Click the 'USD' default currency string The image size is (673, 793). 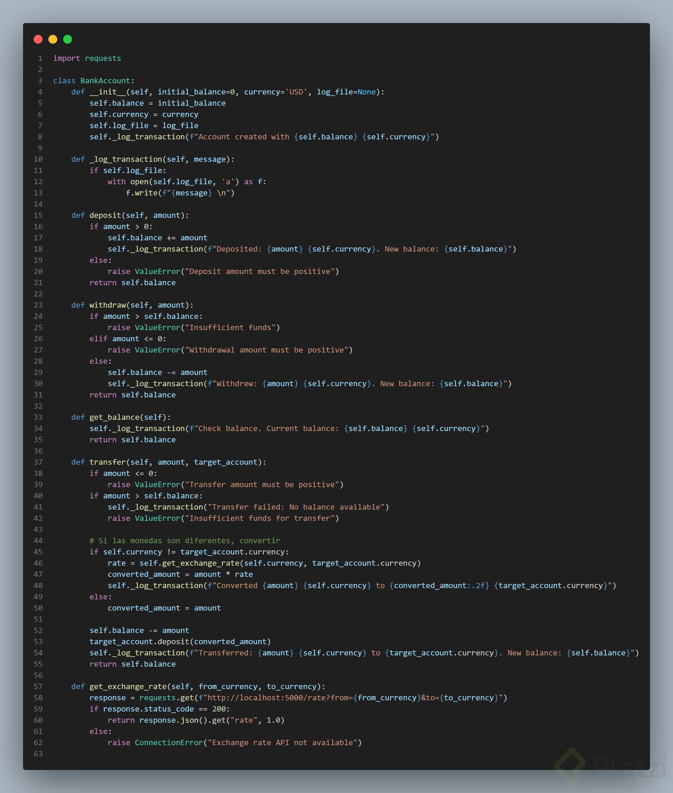coord(296,92)
